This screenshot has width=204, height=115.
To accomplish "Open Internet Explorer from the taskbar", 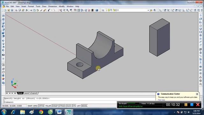I will pos(13,112).
